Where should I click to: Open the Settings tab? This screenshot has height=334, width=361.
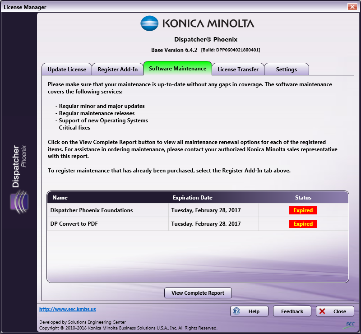[x=287, y=70]
